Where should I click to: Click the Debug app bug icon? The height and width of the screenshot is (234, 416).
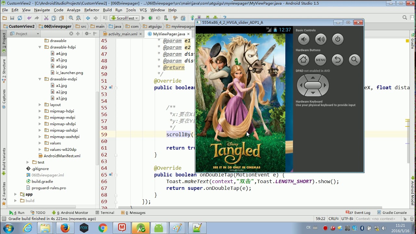150,18
